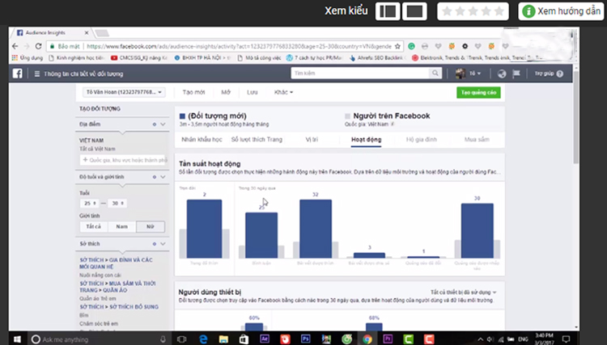Click the page vertical scrollbar

click(575, 116)
